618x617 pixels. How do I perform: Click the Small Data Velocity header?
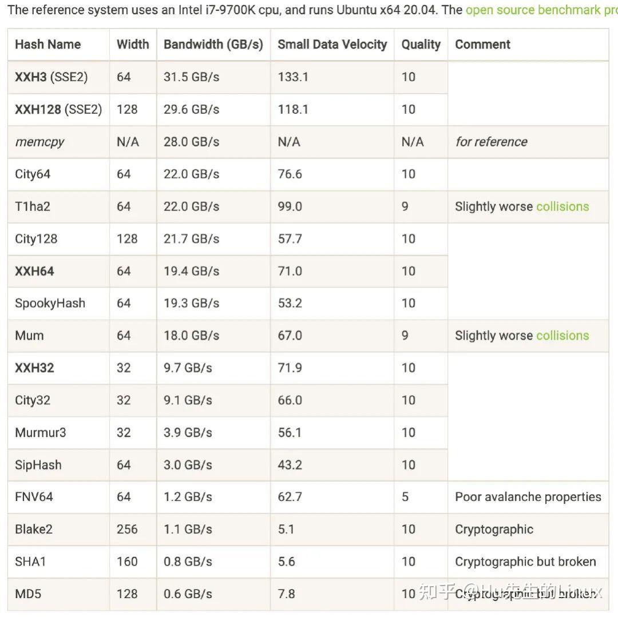click(x=332, y=45)
